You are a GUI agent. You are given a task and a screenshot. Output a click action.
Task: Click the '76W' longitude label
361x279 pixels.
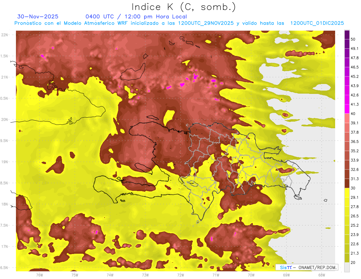pyautogui.click(x=39, y=275)
